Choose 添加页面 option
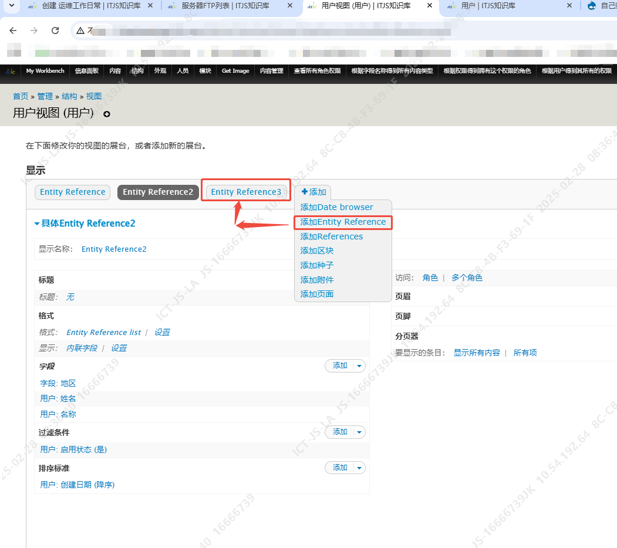Image resolution: width=617 pixels, height=548 pixels. pos(317,294)
